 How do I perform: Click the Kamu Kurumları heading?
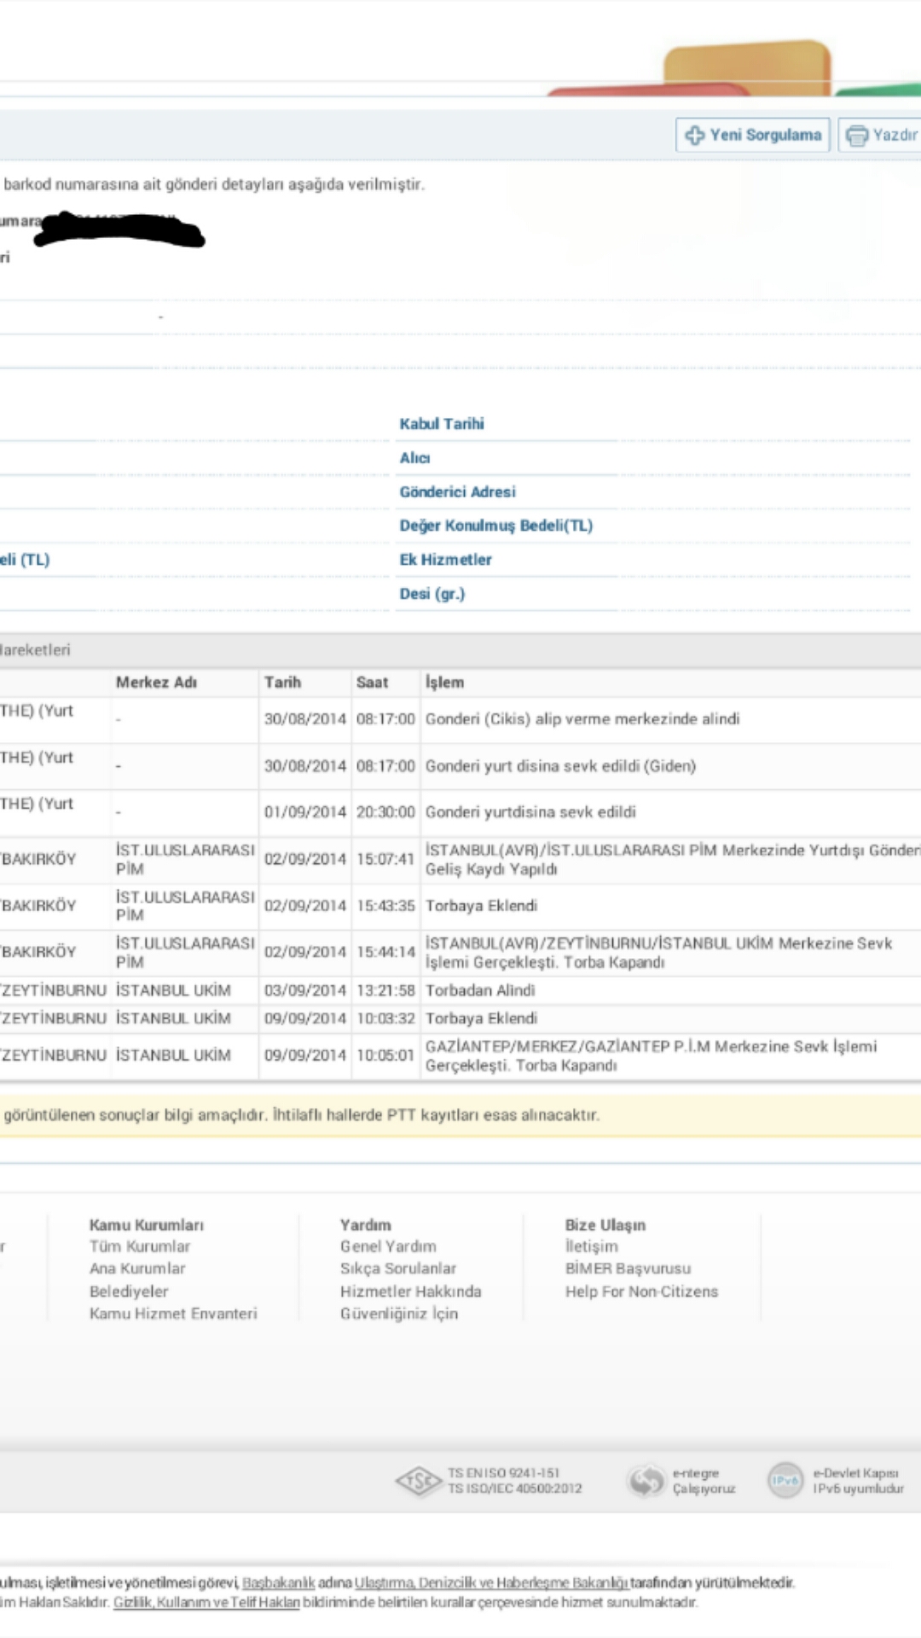coord(146,1225)
